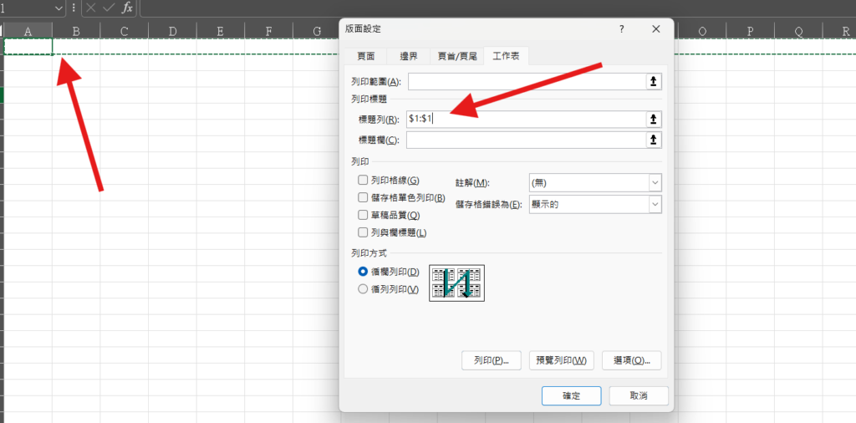
Task: Click collapse icon beside 標題欄 field
Action: pos(654,140)
